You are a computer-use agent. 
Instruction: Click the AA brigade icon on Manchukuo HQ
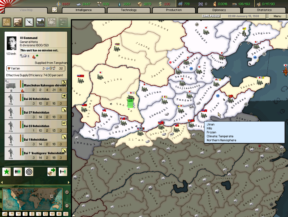(x=64, y=83)
